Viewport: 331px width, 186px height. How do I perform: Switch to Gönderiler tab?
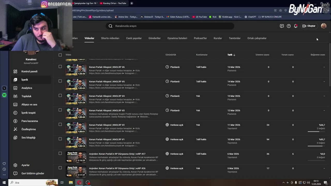[x=155, y=38]
